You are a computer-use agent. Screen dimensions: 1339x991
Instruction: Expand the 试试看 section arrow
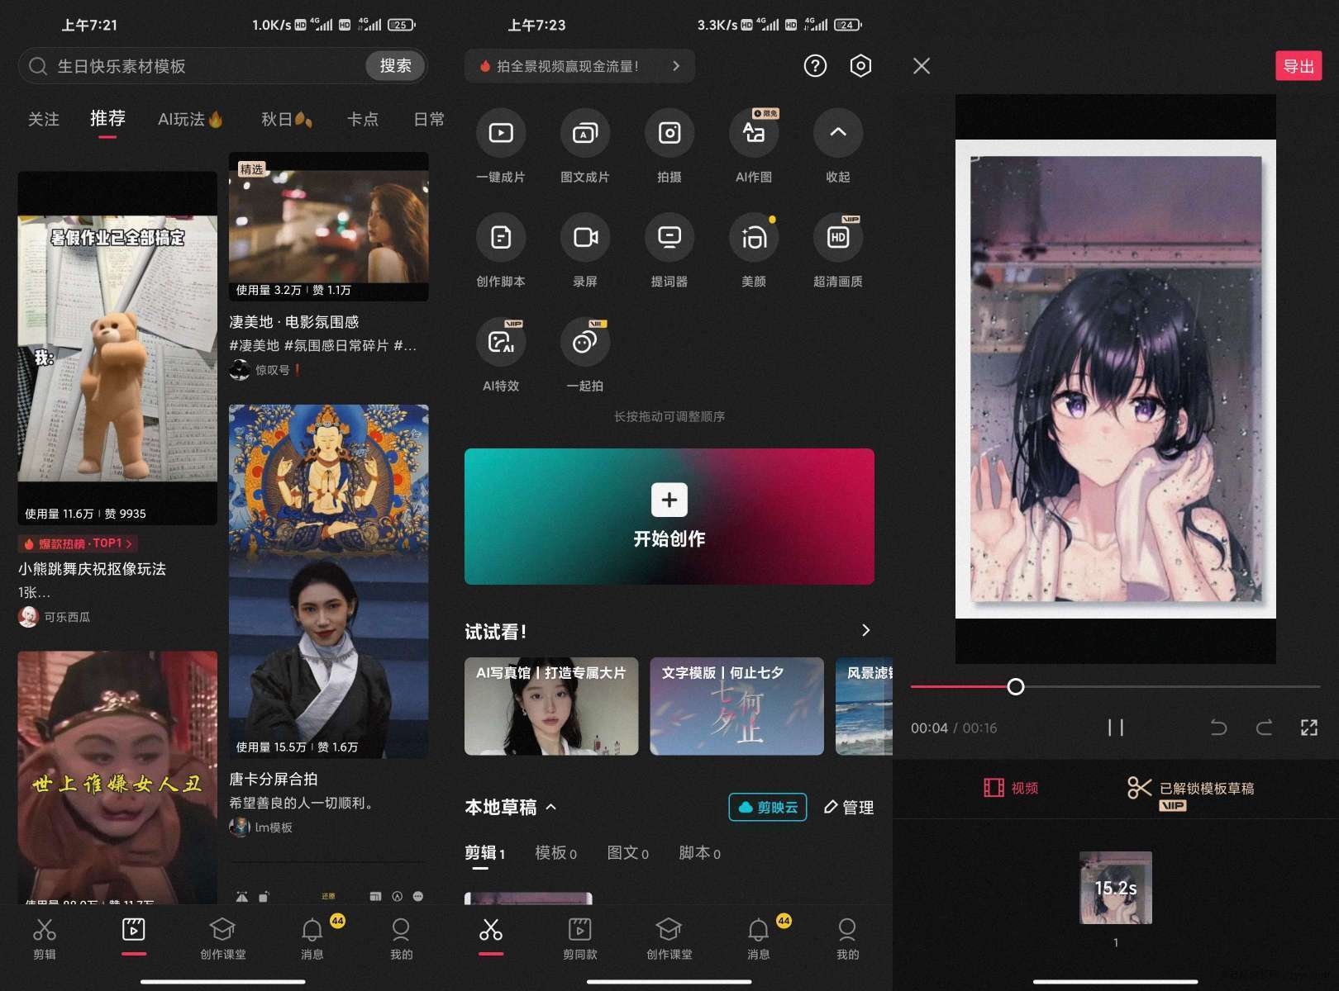pos(865,630)
